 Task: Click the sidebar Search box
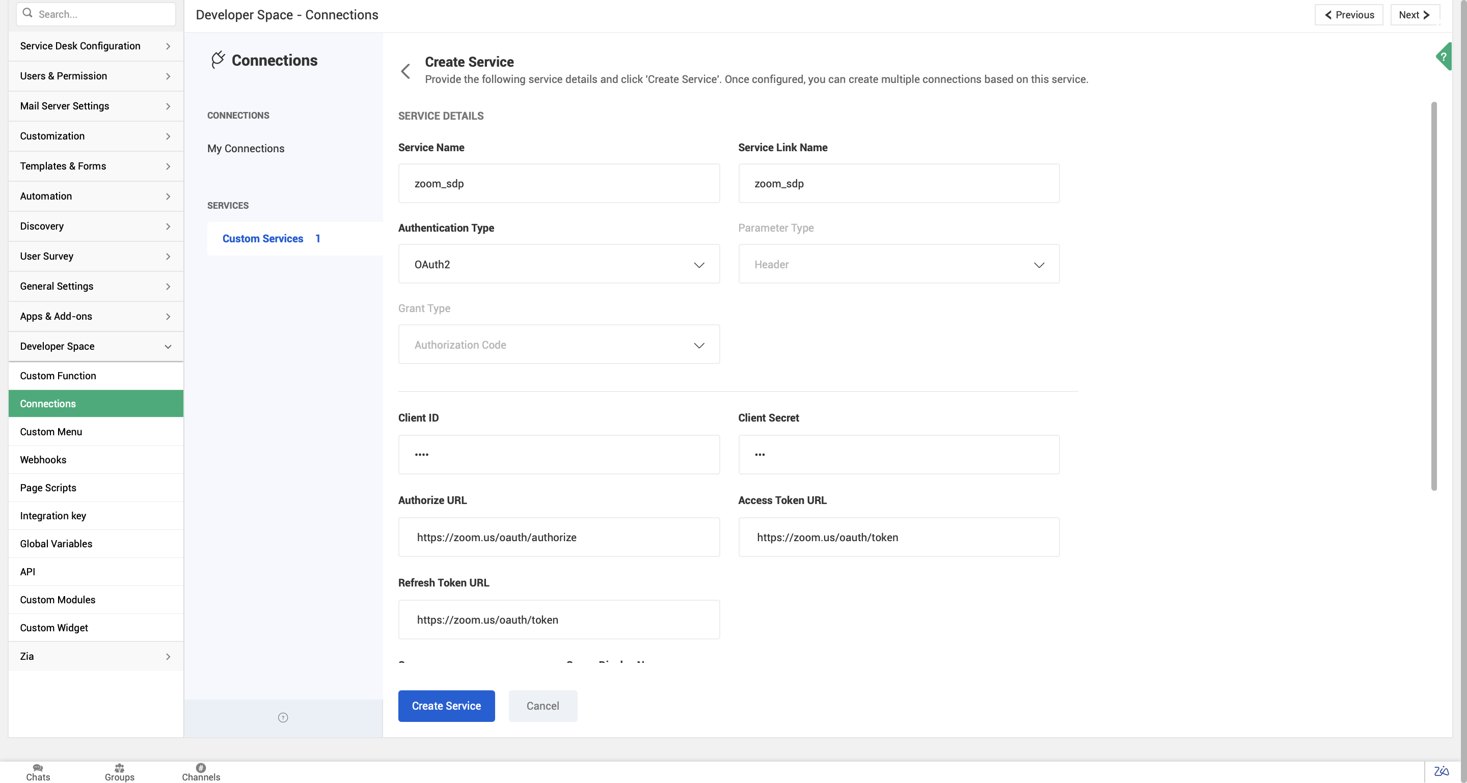pos(96,14)
